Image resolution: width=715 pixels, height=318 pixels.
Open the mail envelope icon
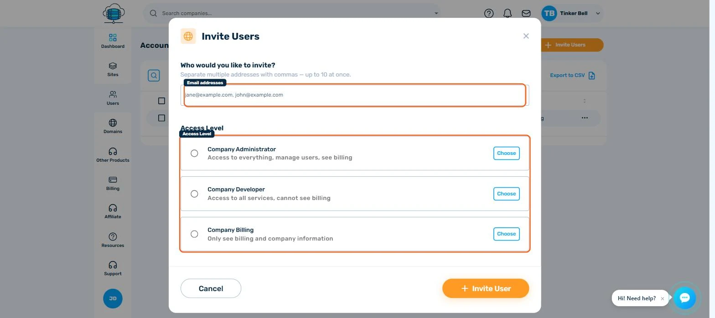pos(526,13)
